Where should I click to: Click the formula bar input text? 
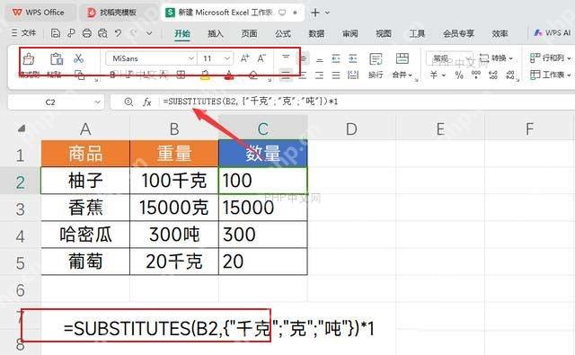[251, 102]
